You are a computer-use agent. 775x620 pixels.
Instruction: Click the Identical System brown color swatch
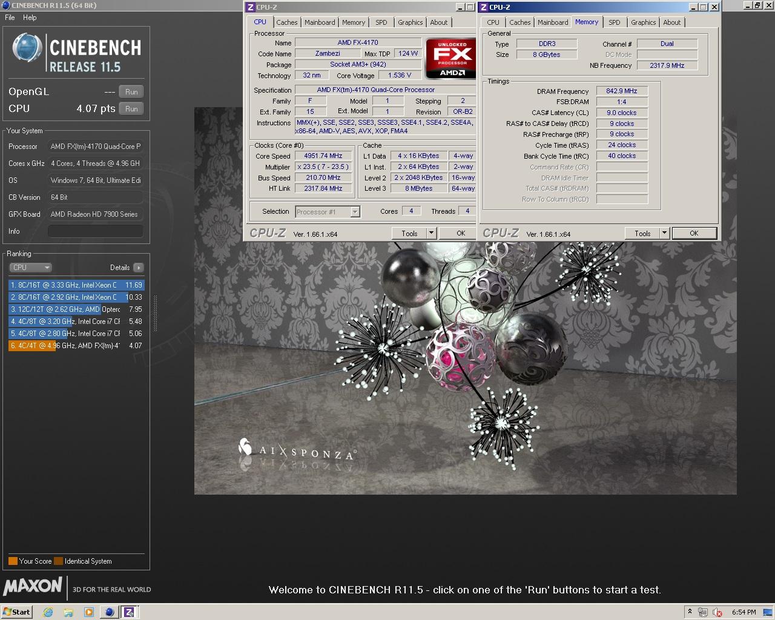58,561
